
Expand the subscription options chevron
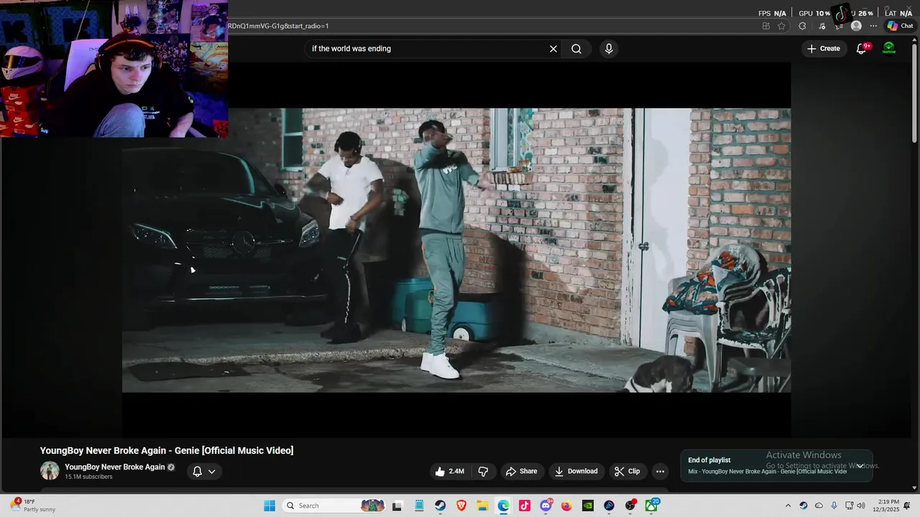(212, 472)
